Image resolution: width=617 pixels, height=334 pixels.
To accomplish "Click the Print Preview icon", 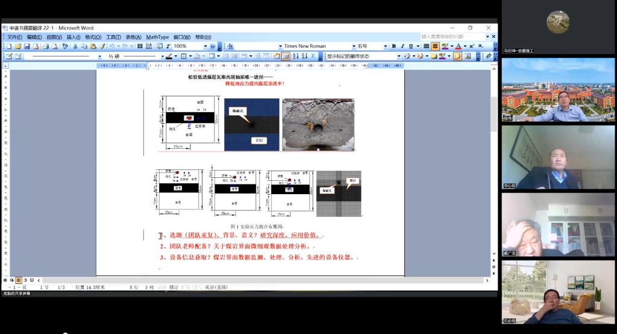I will pyautogui.click(x=55, y=46).
